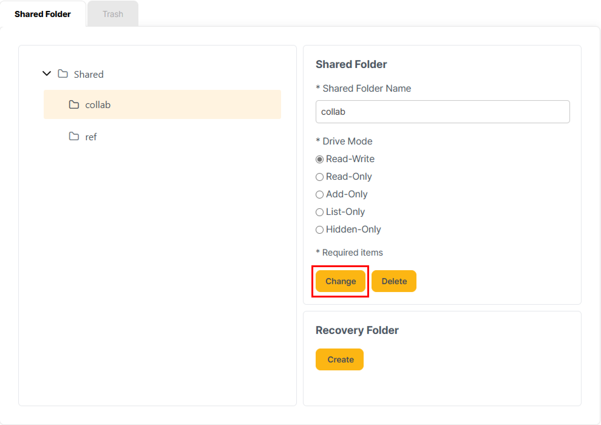Create a Recovery Folder
601x425 pixels.
[339, 359]
